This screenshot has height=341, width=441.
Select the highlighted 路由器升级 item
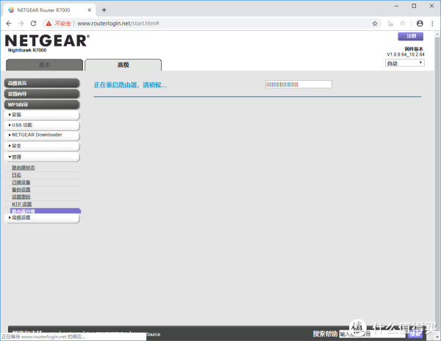46,211
